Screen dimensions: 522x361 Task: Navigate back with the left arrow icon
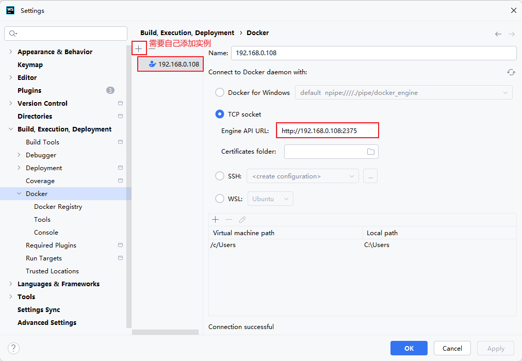tap(498, 34)
